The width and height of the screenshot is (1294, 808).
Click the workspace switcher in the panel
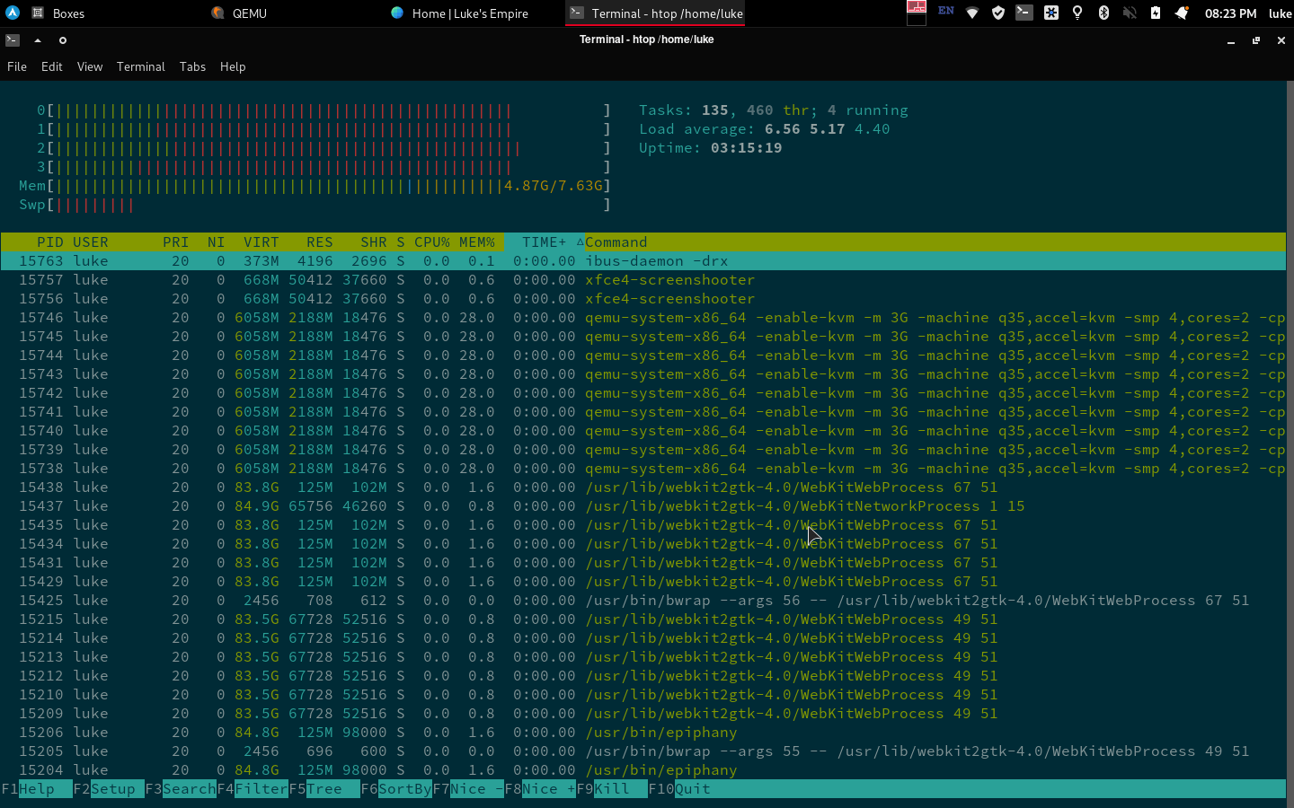(917, 13)
